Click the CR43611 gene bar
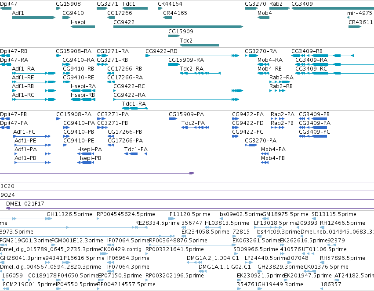Image resolution: width=374 pixels, height=291 pixels. pyautogui.click(x=355, y=27)
